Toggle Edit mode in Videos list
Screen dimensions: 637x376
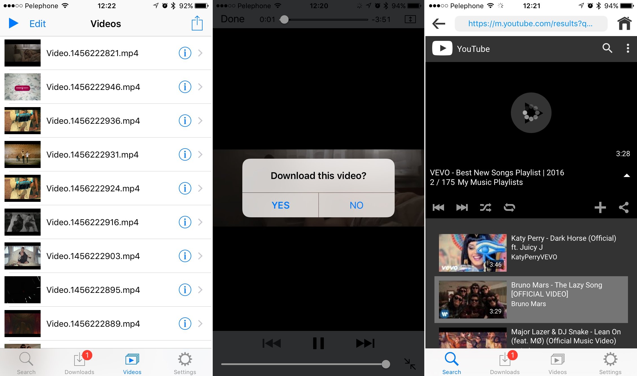coord(37,23)
